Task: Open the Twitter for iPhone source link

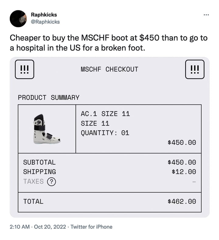Action: tap(91, 227)
